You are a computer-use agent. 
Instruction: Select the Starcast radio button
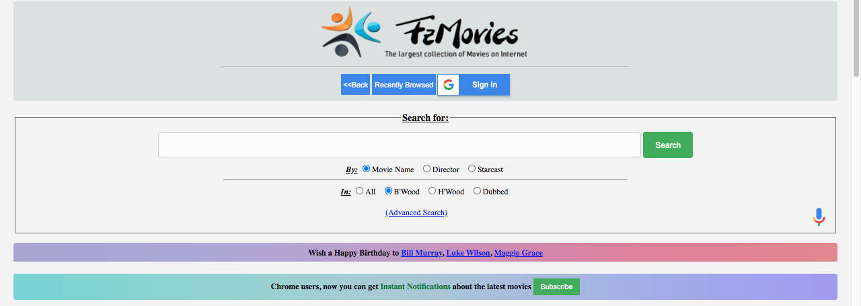tap(472, 169)
